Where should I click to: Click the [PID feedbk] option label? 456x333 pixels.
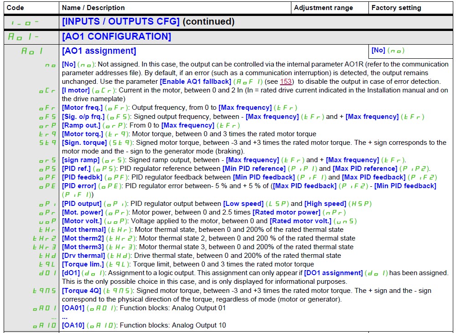click(82, 178)
